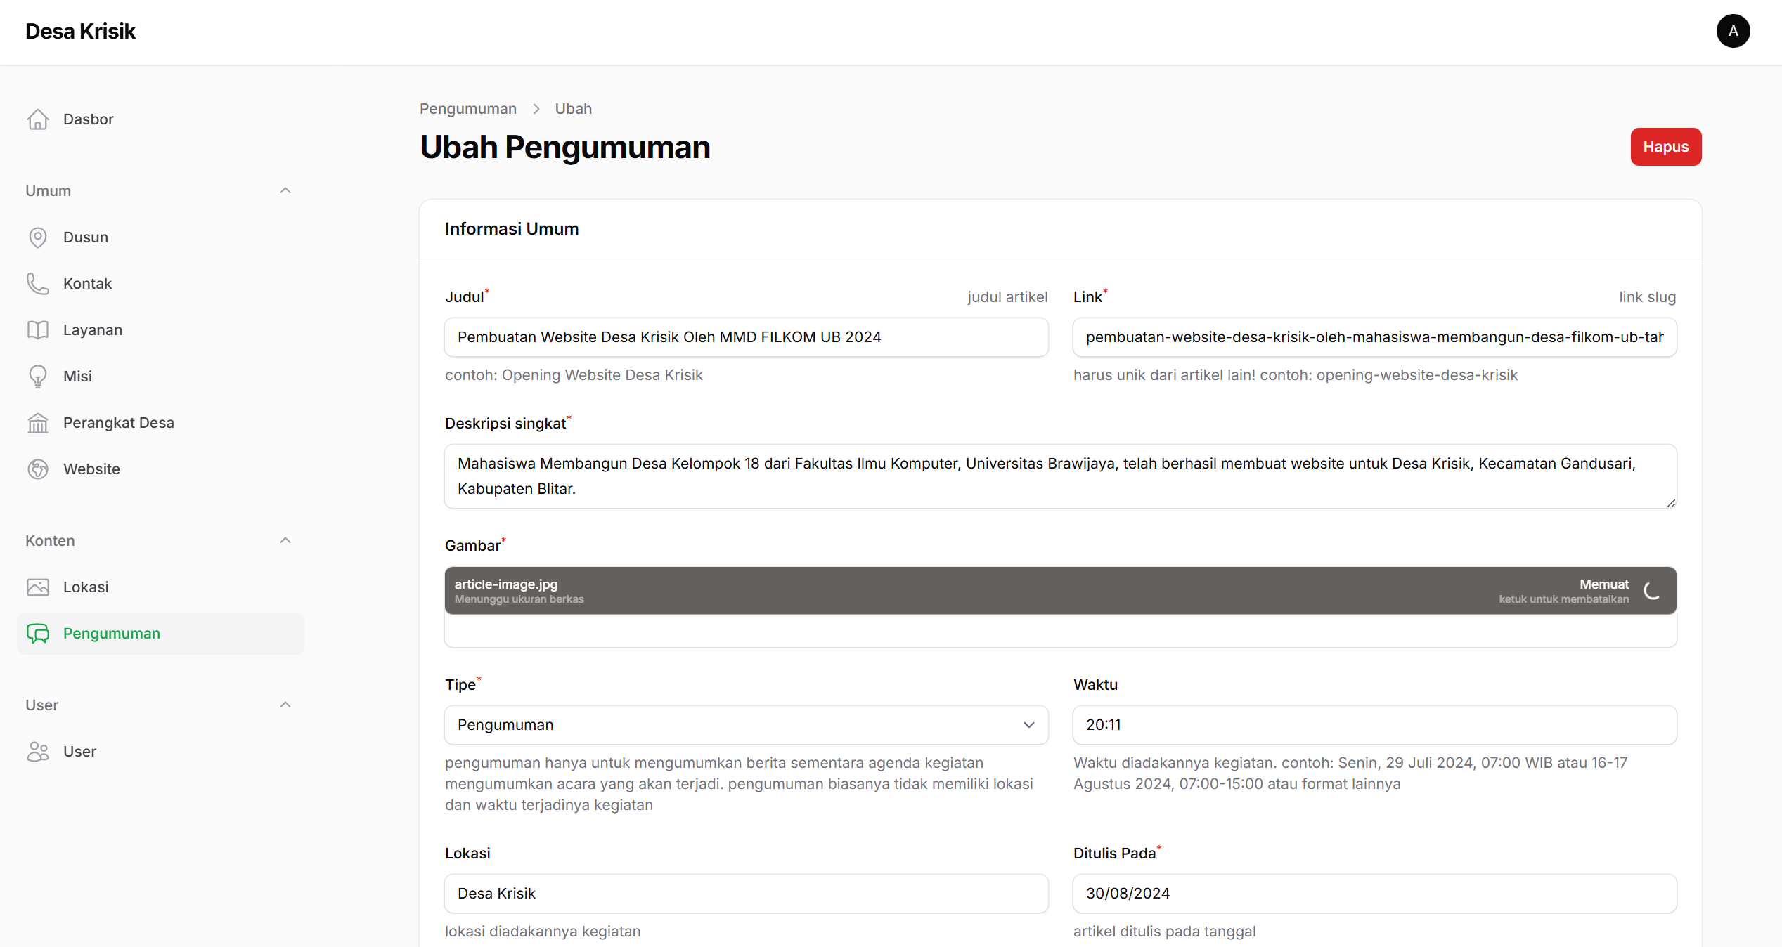The width and height of the screenshot is (1782, 947).
Task: Open Perangkat Desa in sidebar
Action: (x=160, y=423)
